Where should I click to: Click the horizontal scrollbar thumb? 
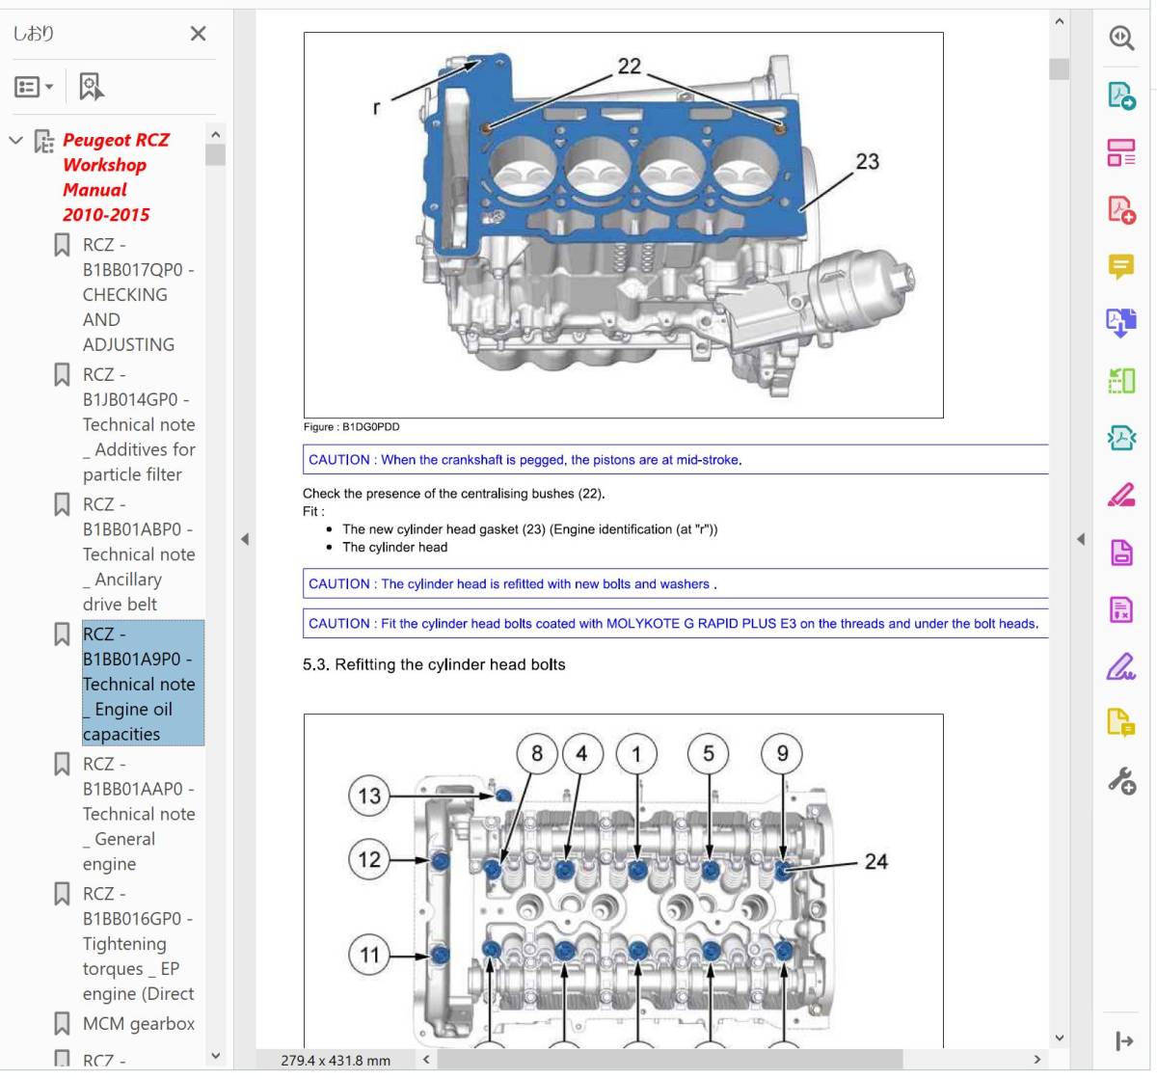coord(671,1059)
